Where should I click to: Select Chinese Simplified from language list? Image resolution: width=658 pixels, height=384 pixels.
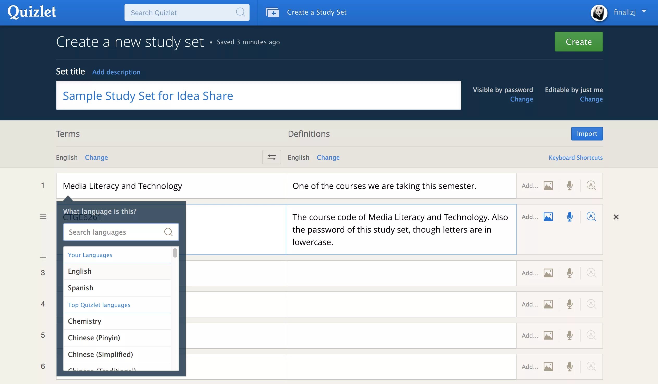[x=100, y=354]
